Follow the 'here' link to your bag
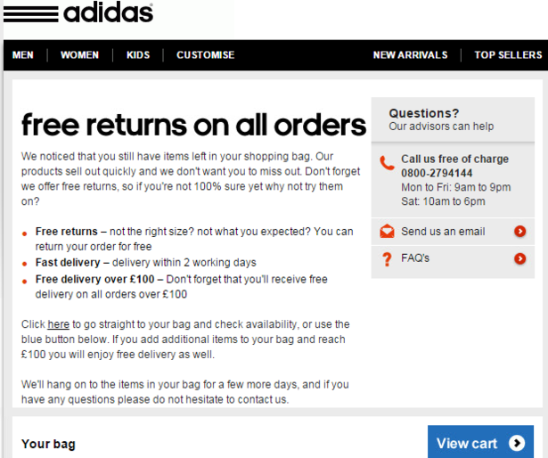 tap(59, 324)
